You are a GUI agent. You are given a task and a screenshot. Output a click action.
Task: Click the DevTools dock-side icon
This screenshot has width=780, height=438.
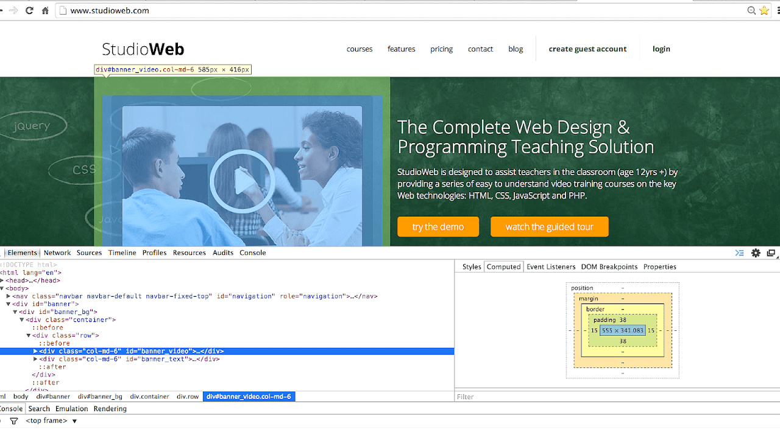click(771, 253)
